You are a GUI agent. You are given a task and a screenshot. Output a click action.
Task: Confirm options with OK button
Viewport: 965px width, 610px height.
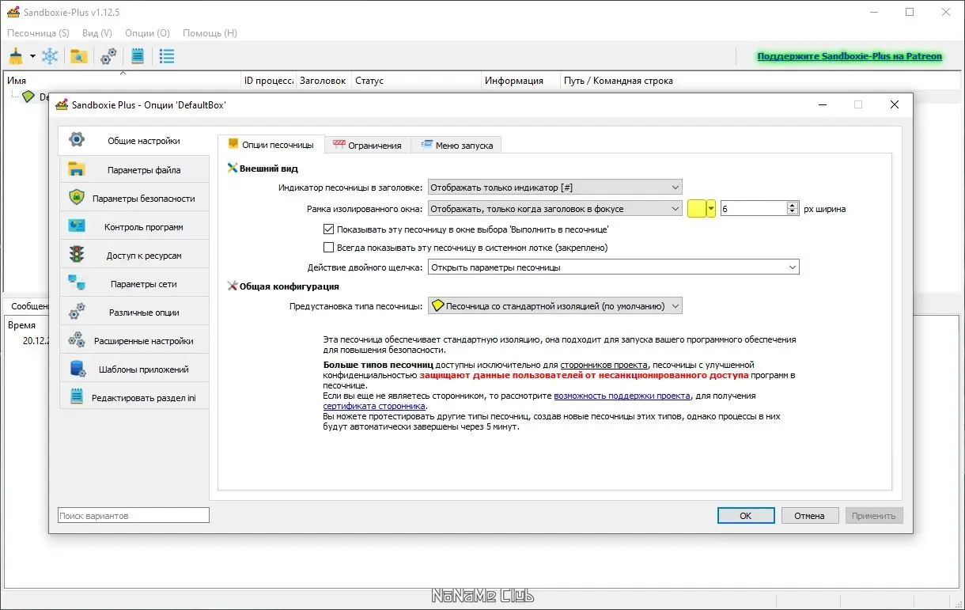(746, 515)
